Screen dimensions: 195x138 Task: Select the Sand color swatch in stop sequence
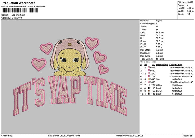pos(149,79)
